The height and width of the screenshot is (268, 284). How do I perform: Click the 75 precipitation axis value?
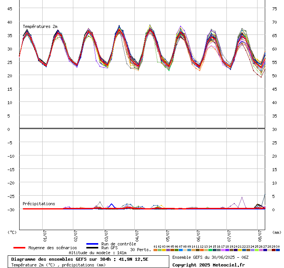(274, 9)
